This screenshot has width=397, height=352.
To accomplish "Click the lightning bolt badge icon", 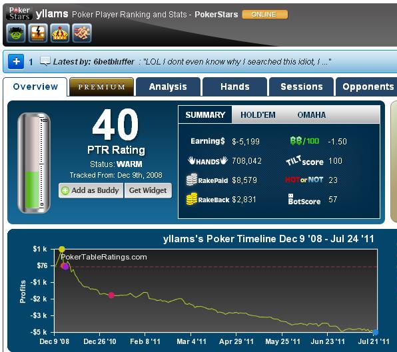I will click(x=38, y=33).
